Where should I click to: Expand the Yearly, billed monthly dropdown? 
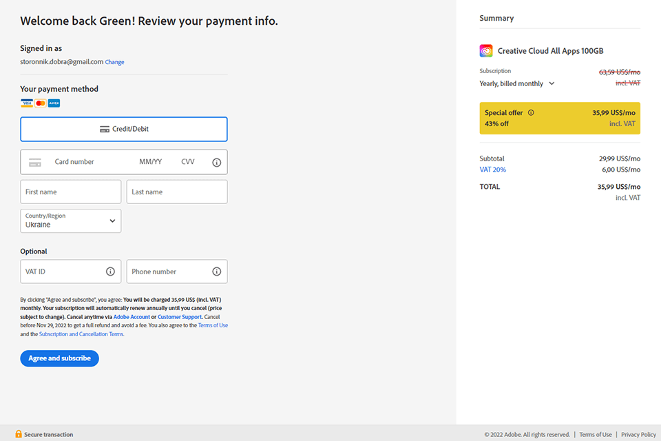517,84
